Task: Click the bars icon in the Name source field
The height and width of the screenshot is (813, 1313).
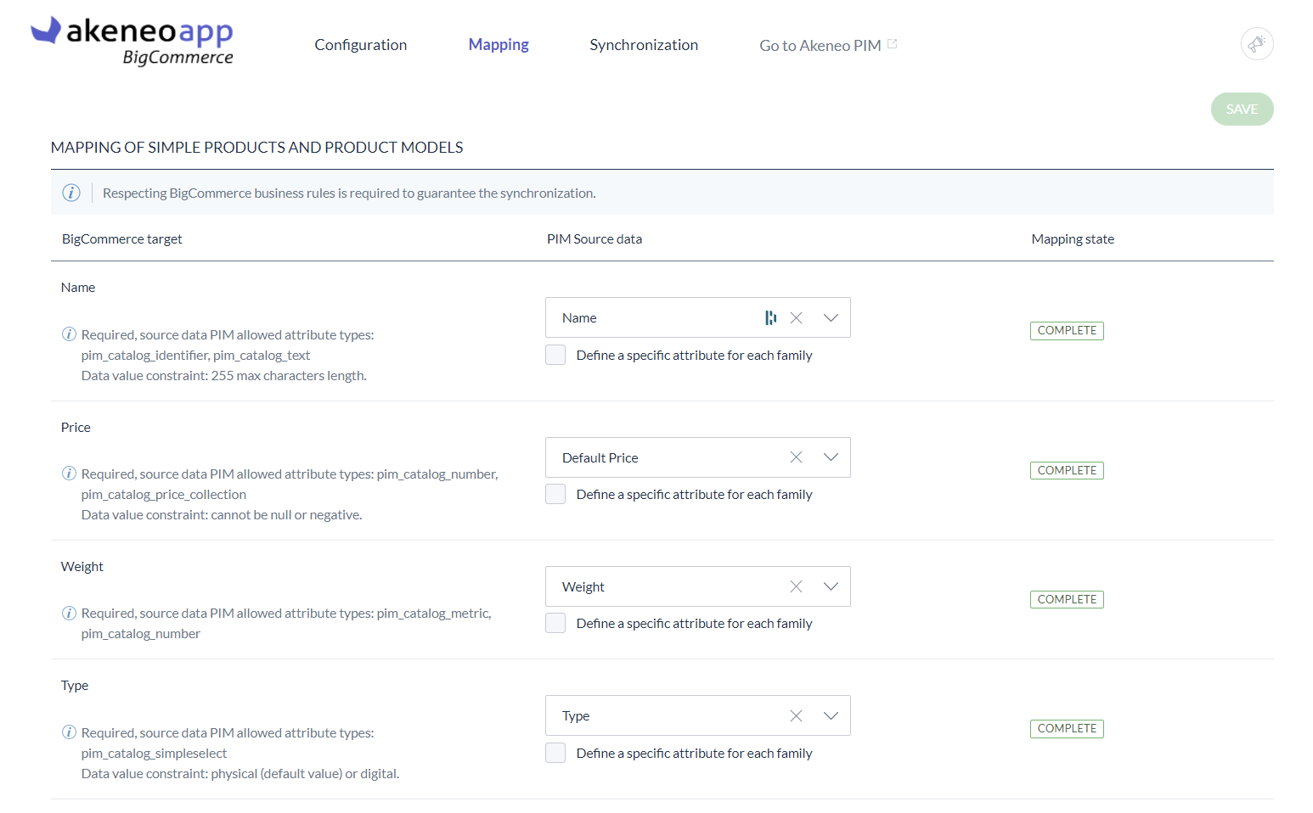Action: coord(770,317)
